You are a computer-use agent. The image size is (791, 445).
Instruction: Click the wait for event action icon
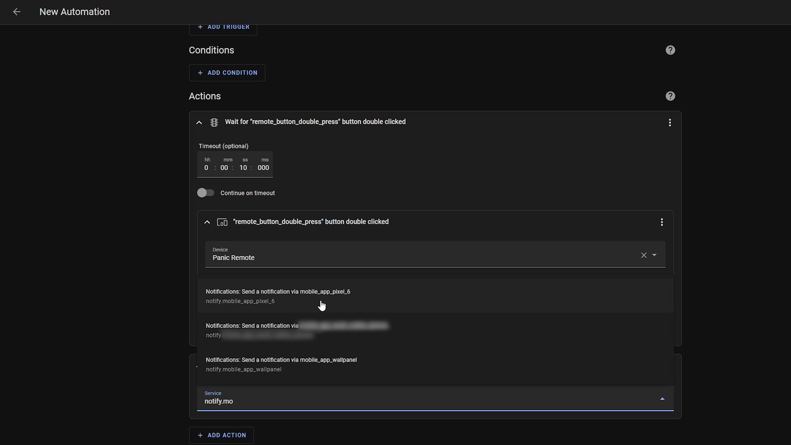tap(214, 122)
